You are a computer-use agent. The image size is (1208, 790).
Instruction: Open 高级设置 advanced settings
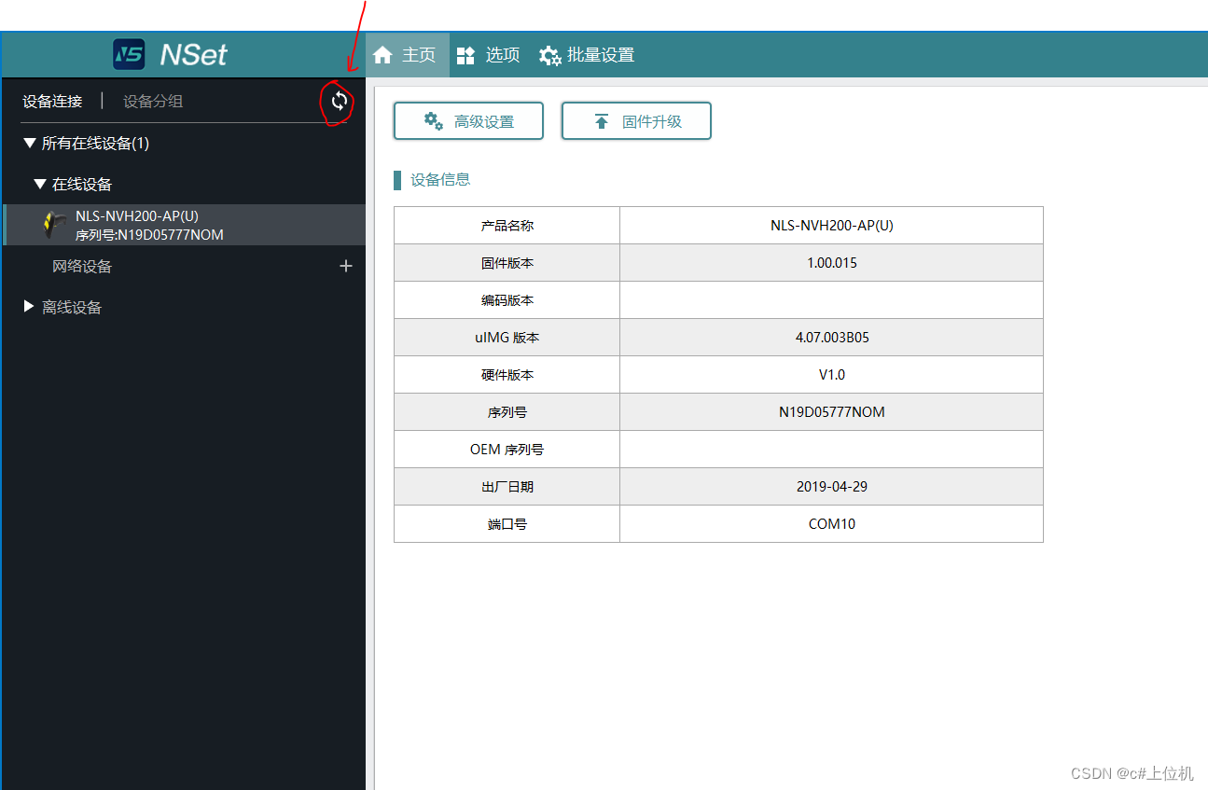click(468, 121)
